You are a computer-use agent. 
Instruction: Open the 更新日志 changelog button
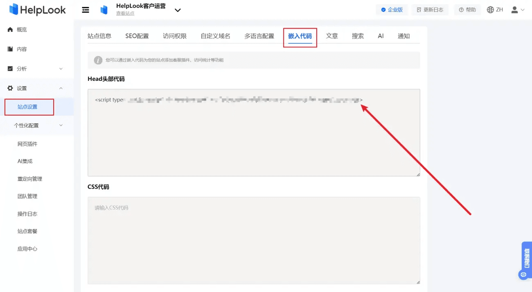point(430,10)
